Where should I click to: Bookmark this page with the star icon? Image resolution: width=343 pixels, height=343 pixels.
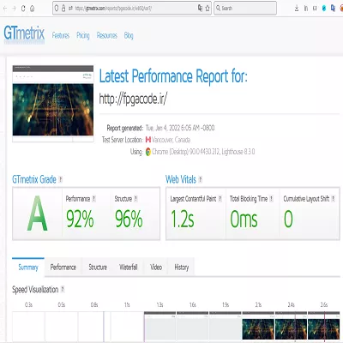208,9
